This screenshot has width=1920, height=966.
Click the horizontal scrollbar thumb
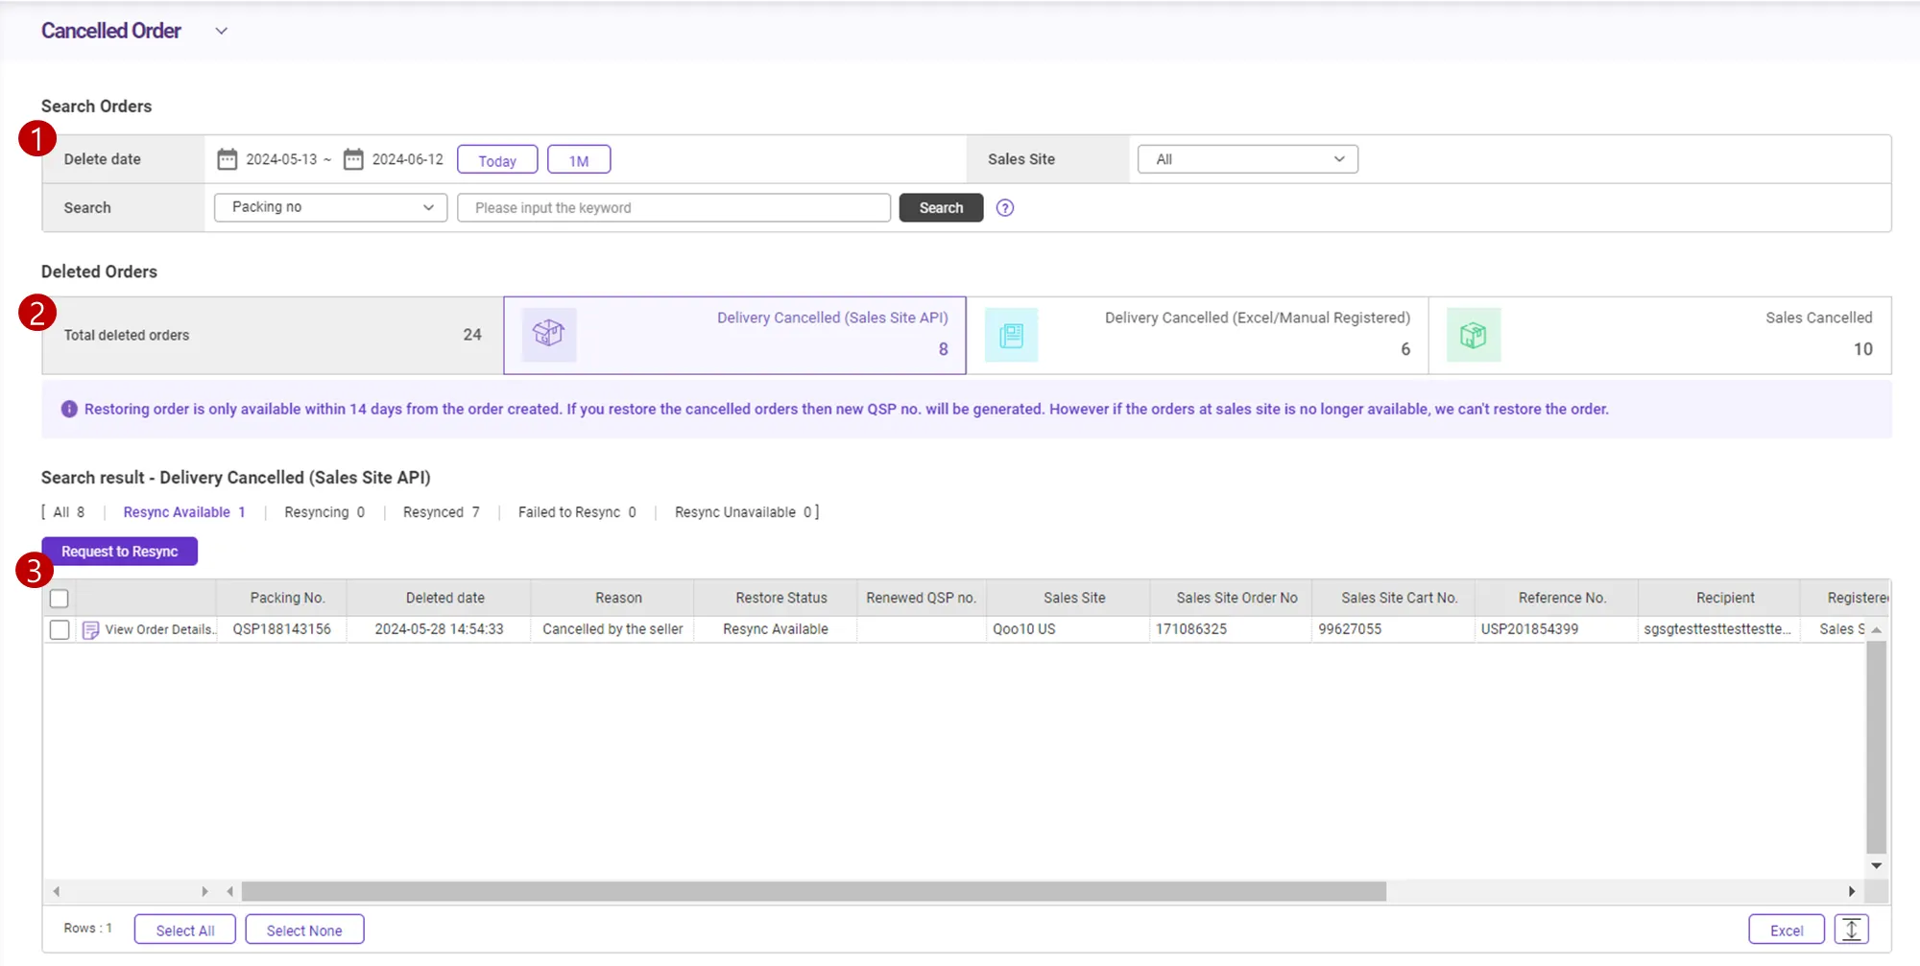tap(814, 892)
